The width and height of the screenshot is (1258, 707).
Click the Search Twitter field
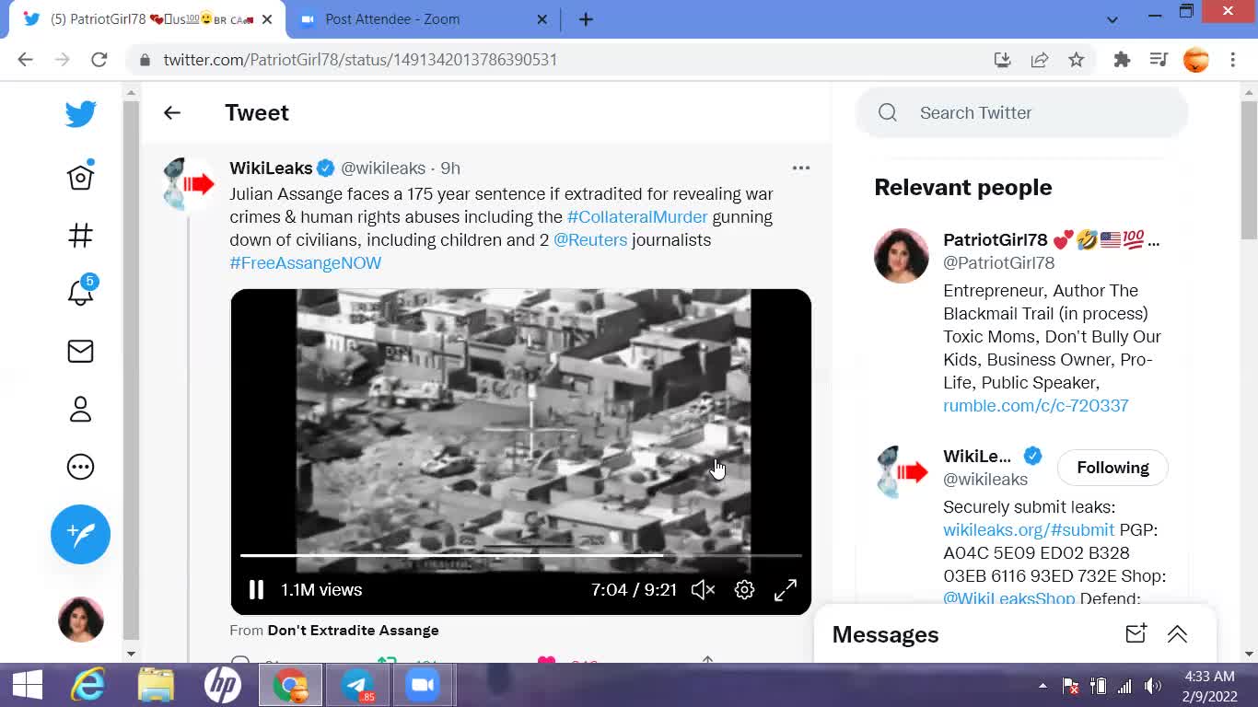1022,112
